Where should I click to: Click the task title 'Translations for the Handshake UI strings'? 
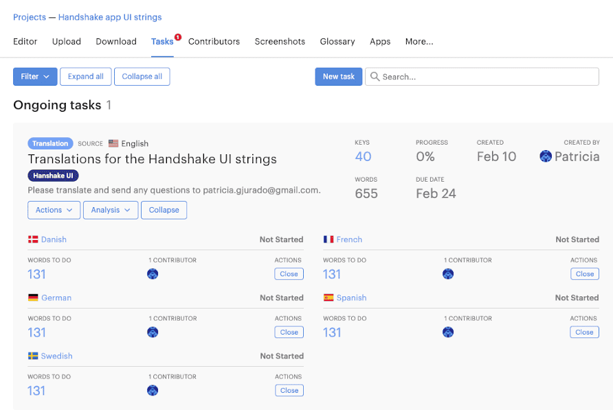click(x=152, y=159)
